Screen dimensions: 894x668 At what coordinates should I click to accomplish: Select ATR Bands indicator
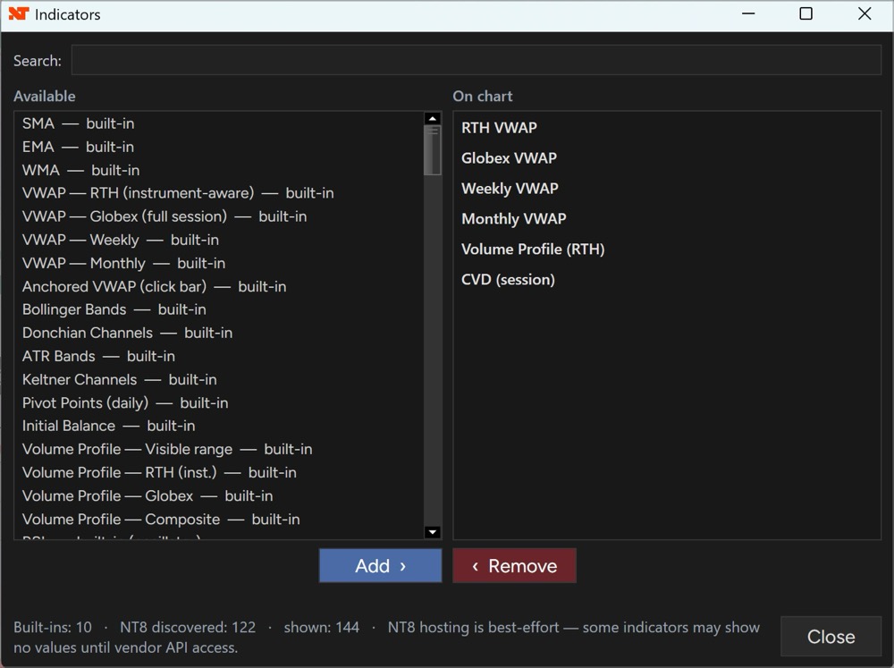point(219,356)
